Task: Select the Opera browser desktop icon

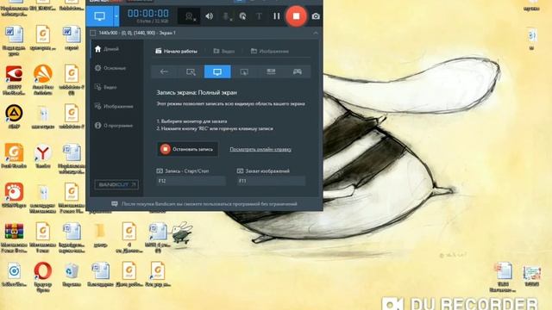Action: (x=43, y=276)
